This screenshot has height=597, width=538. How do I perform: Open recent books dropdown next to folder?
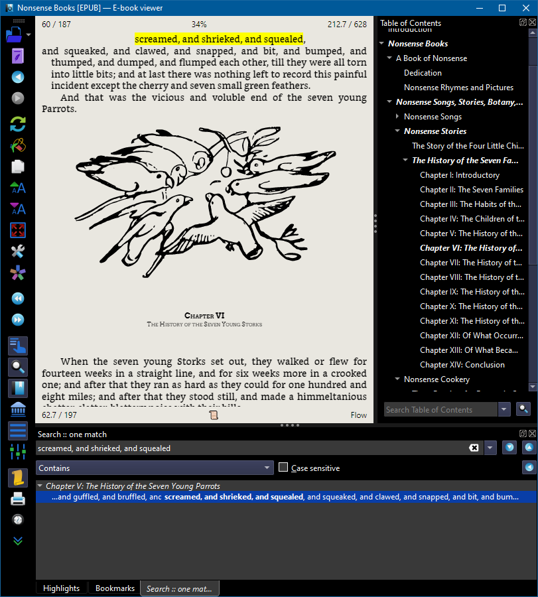point(29,34)
